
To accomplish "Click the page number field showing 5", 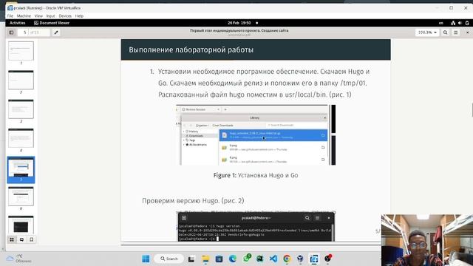I will point(33,33).
